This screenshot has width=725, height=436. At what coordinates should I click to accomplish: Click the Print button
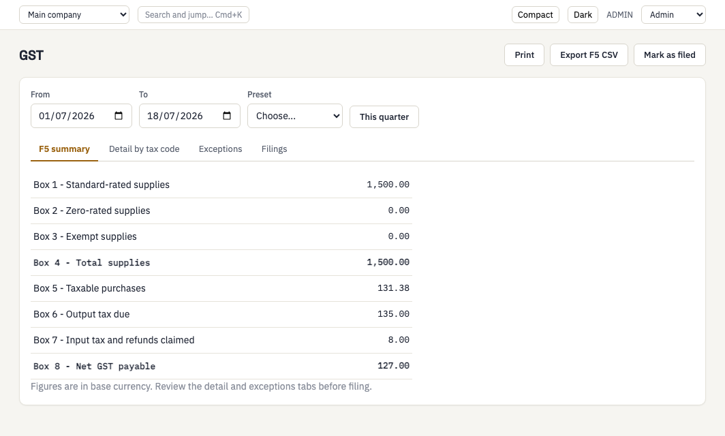click(525, 55)
